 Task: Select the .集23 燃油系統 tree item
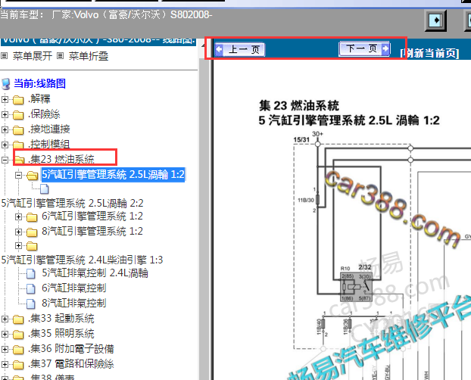pyautogui.click(x=61, y=159)
